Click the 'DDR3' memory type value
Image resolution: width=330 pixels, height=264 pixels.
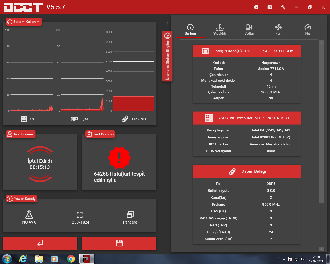click(x=271, y=184)
